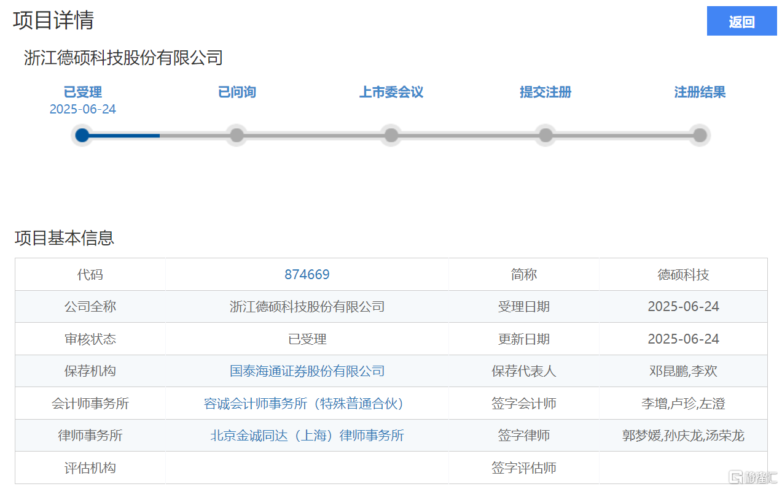Click the 郭梦媛,孙庆龙,汤荣龙 cell

pos(683,436)
